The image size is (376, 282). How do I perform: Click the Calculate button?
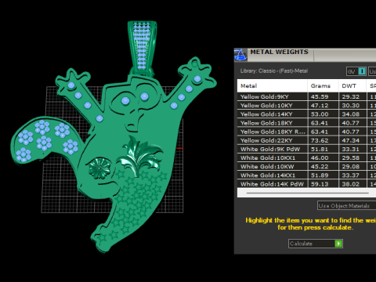pyautogui.click(x=316, y=244)
